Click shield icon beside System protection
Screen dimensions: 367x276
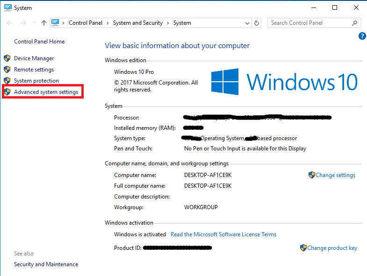(x=7, y=80)
